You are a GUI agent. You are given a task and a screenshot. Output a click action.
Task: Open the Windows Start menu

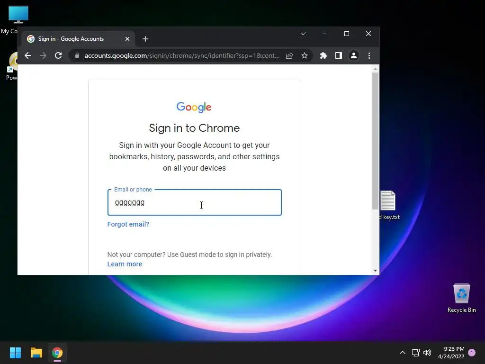(x=15, y=353)
